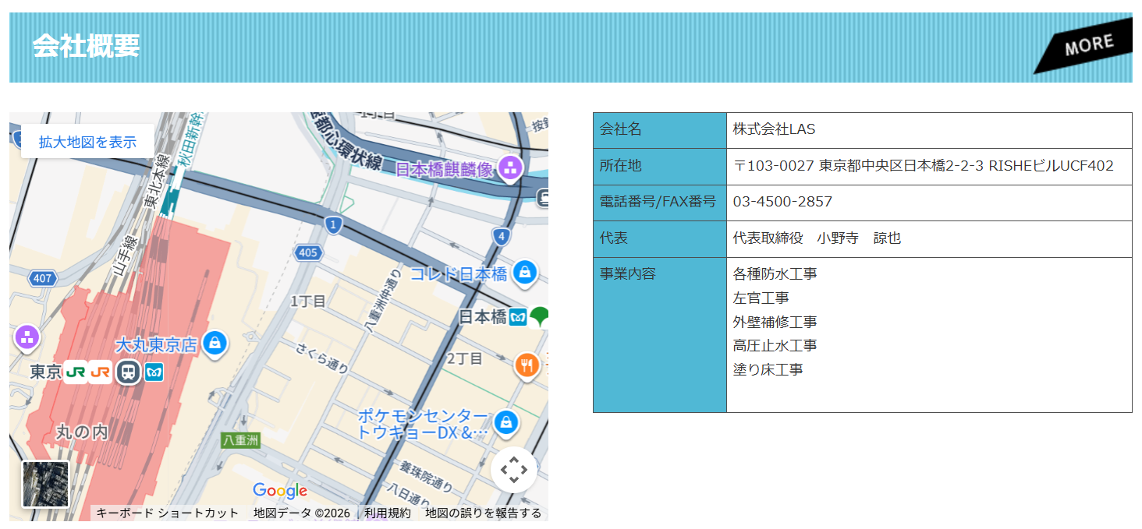Click the train station icon at 東京
The width and height of the screenshot is (1142, 529).
129,373
